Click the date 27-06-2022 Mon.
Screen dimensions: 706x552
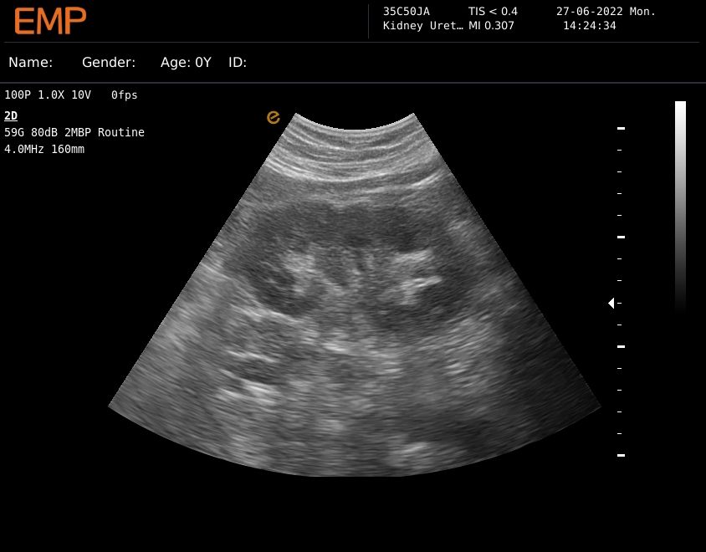pos(606,12)
